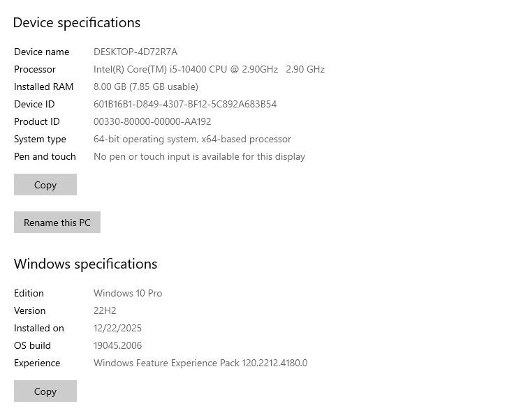Click the Device ID value text
The height and width of the screenshot is (413, 514).
pos(185,104)
